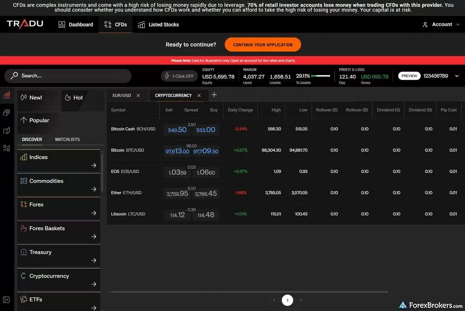
Task: Open the dashboard-squares sidebar icon
Action: (x=7, y=148)
